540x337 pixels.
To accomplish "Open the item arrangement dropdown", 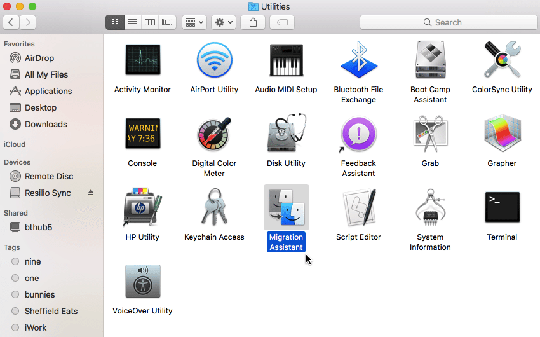I will click(x=194, y=22).
